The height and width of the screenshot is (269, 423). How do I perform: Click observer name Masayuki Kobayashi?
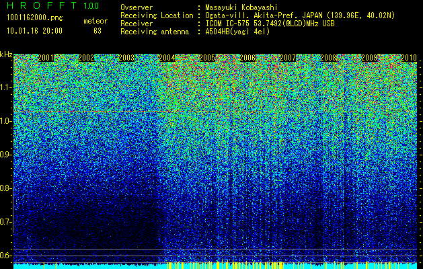[x=241, y=7]
